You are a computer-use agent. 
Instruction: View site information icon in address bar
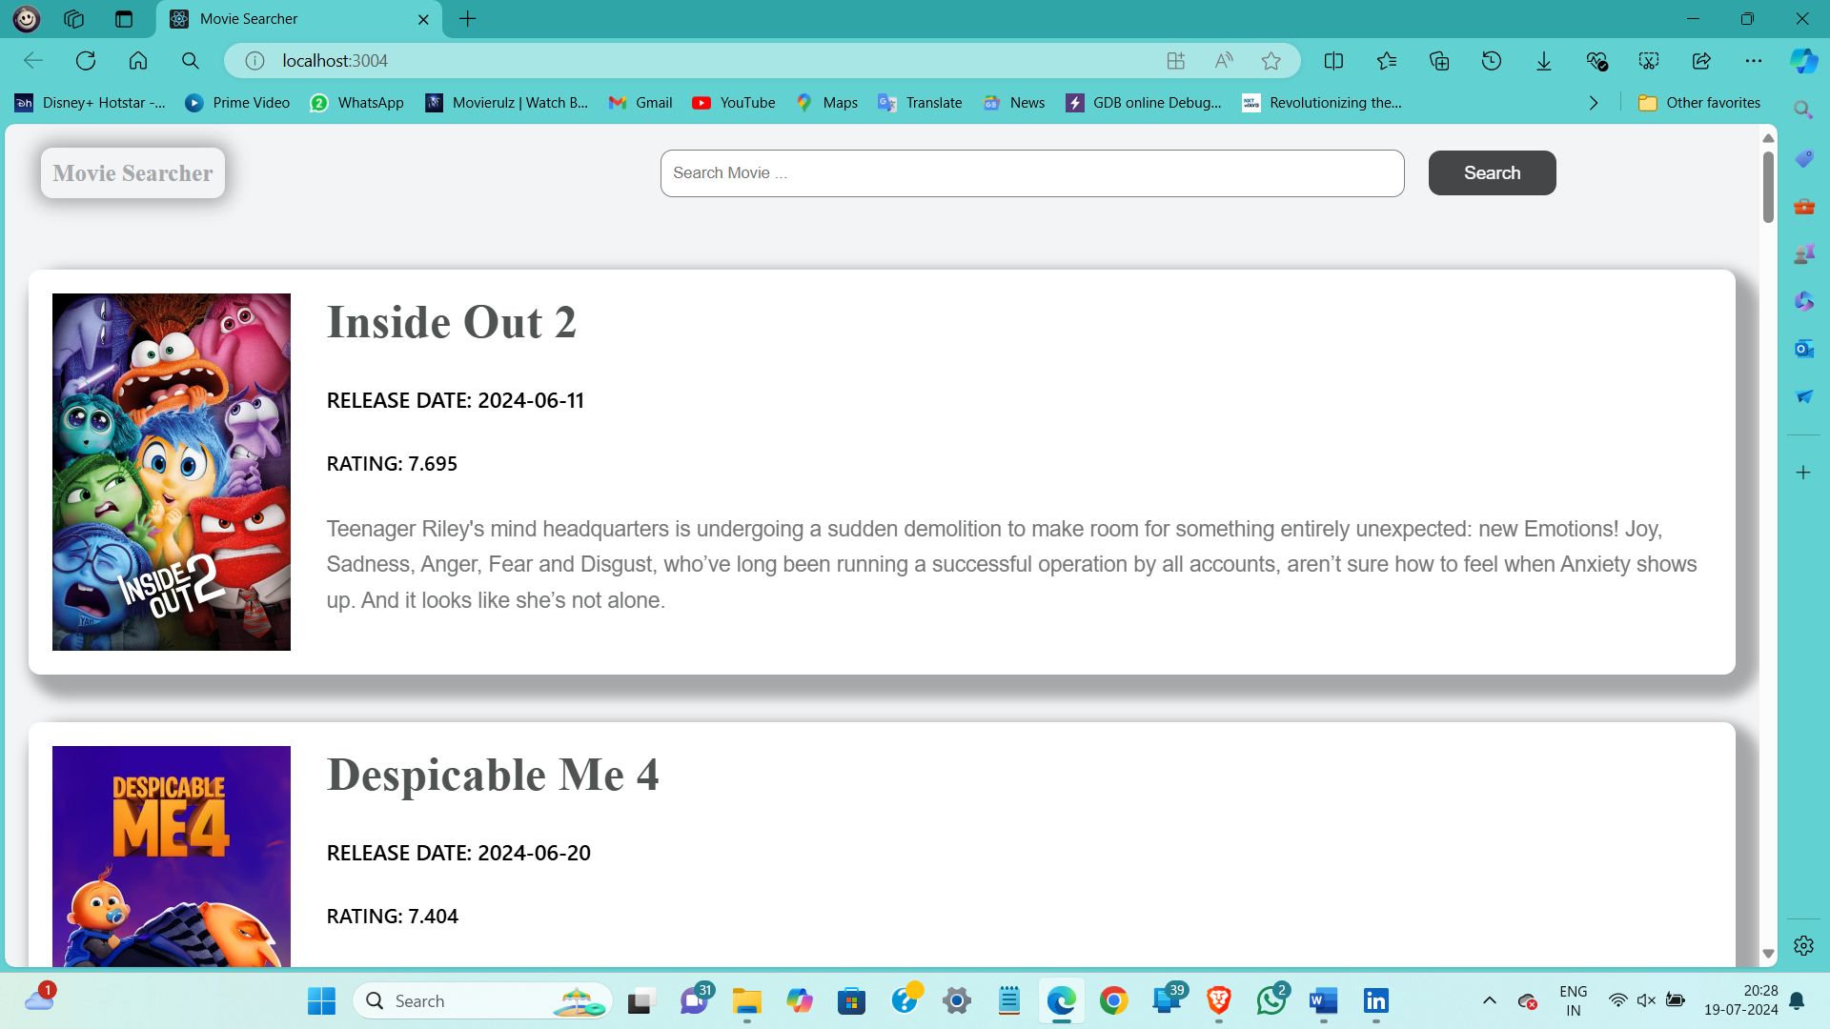(254, 61)
